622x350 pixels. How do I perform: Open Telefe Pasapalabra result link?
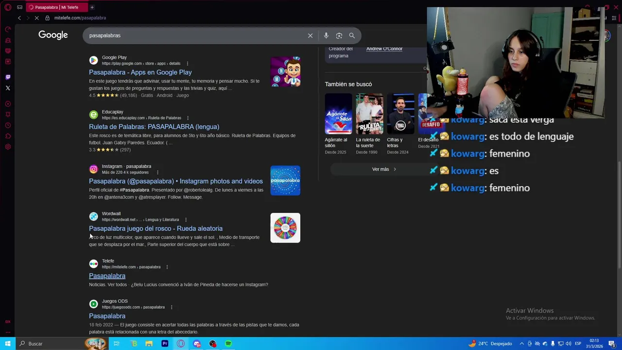click(x=107, y=276)
